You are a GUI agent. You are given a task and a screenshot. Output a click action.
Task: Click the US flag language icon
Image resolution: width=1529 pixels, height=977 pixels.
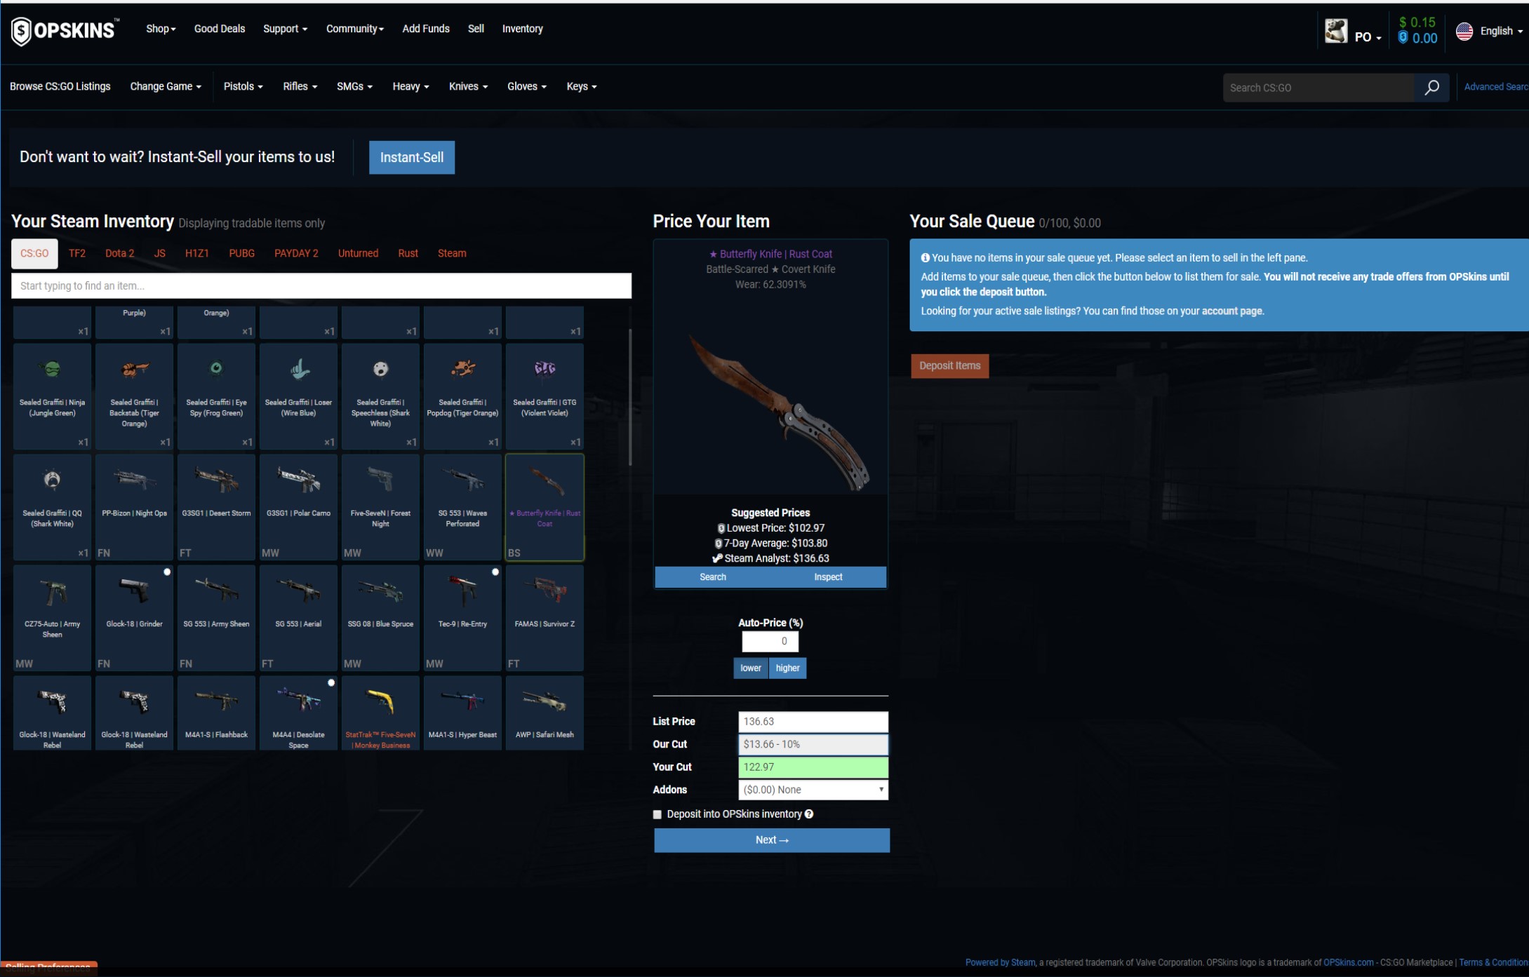coord(1464,31)
